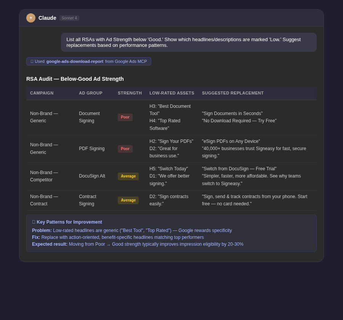Click the google-ads-download-report link
Screen dimensions: 343x320
click(75, 61)
